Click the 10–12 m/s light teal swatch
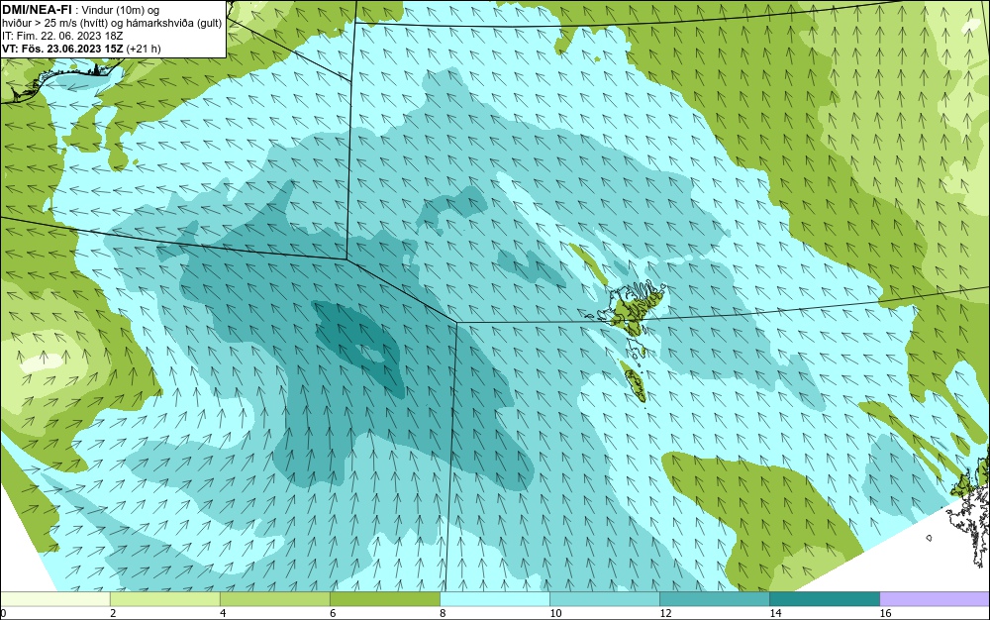990x620 pixels. [x=604, y=598]
